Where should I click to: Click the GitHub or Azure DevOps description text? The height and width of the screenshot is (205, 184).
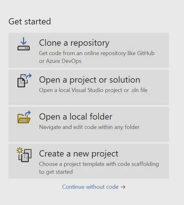point(97,57)
